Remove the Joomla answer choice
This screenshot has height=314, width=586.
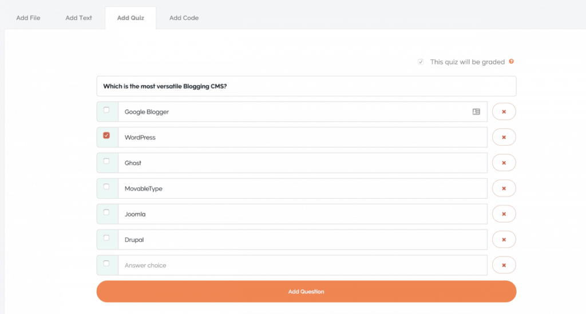(x=504, y=214)
